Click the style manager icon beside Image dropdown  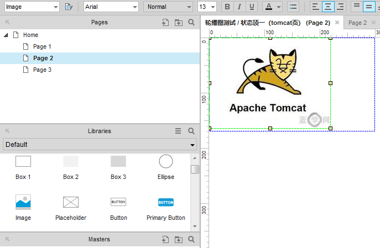click(69, 7)
